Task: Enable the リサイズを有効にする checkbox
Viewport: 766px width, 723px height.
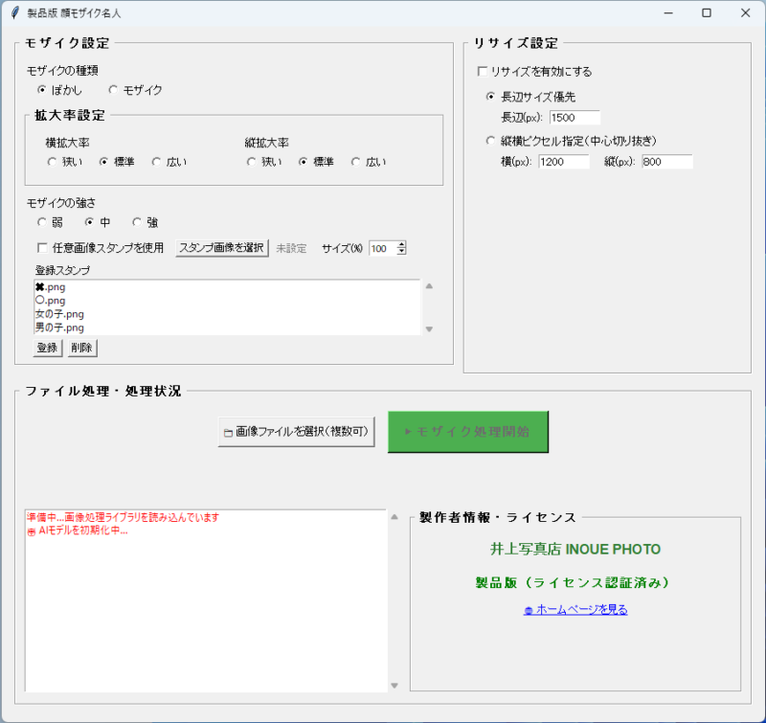Action: coord(483,72)
